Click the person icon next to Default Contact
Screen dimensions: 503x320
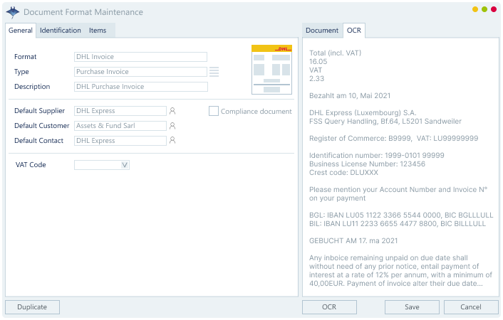172,140
